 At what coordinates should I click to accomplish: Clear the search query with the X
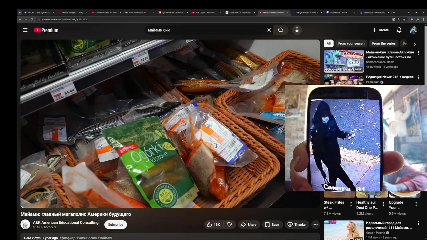(269, 30)
